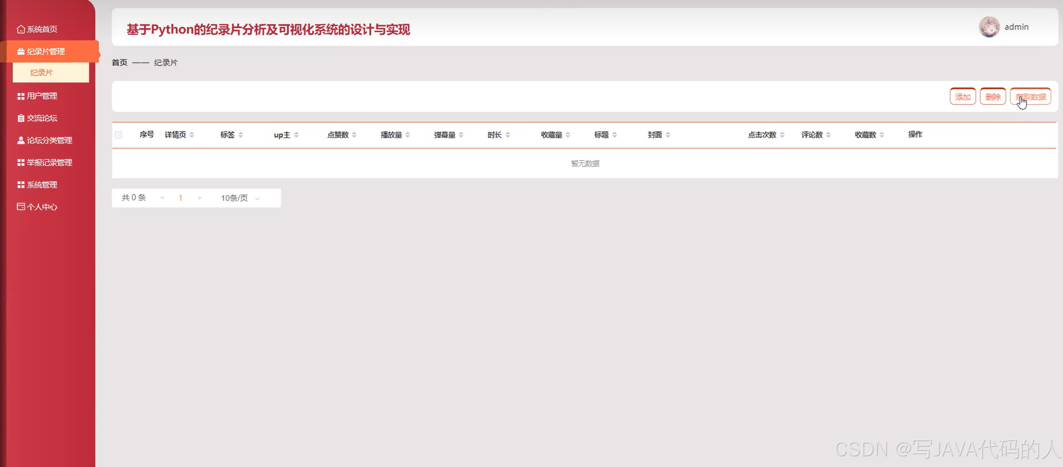Click the 爬取数据 button
This screenshot has width=1063, height=467.
click(1030, 97)
